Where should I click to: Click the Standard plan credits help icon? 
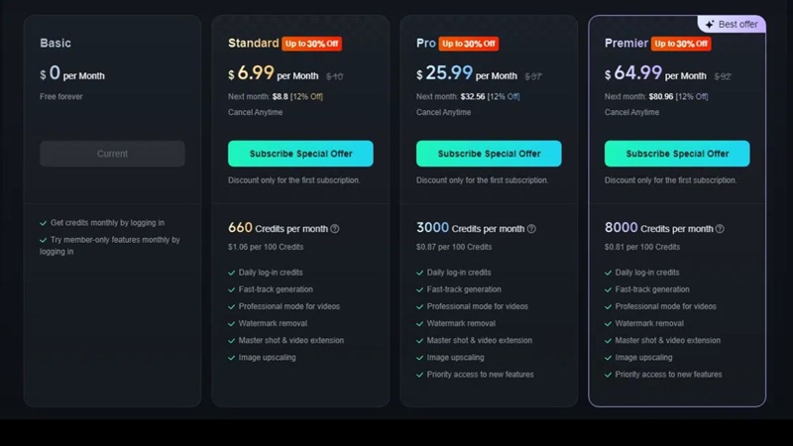tap(335, 229)
